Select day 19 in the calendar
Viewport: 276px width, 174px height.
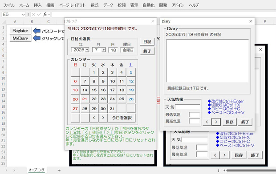(131, 90)
